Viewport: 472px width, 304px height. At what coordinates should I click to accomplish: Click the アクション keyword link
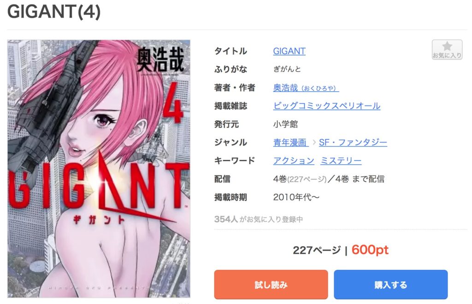coord(294,161)
